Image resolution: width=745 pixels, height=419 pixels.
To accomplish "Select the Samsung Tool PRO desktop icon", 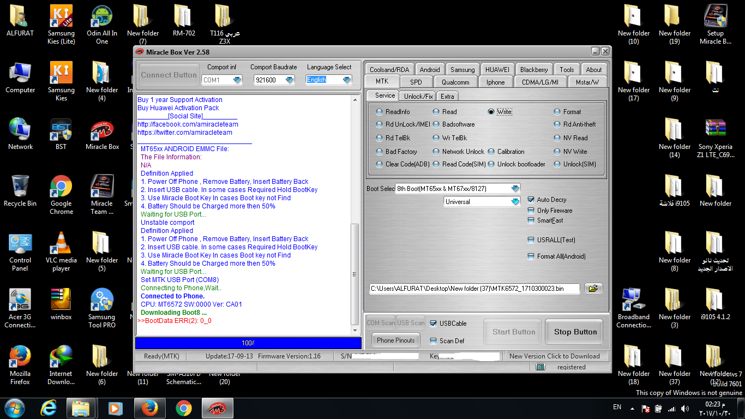I will (x=102, y=308).
